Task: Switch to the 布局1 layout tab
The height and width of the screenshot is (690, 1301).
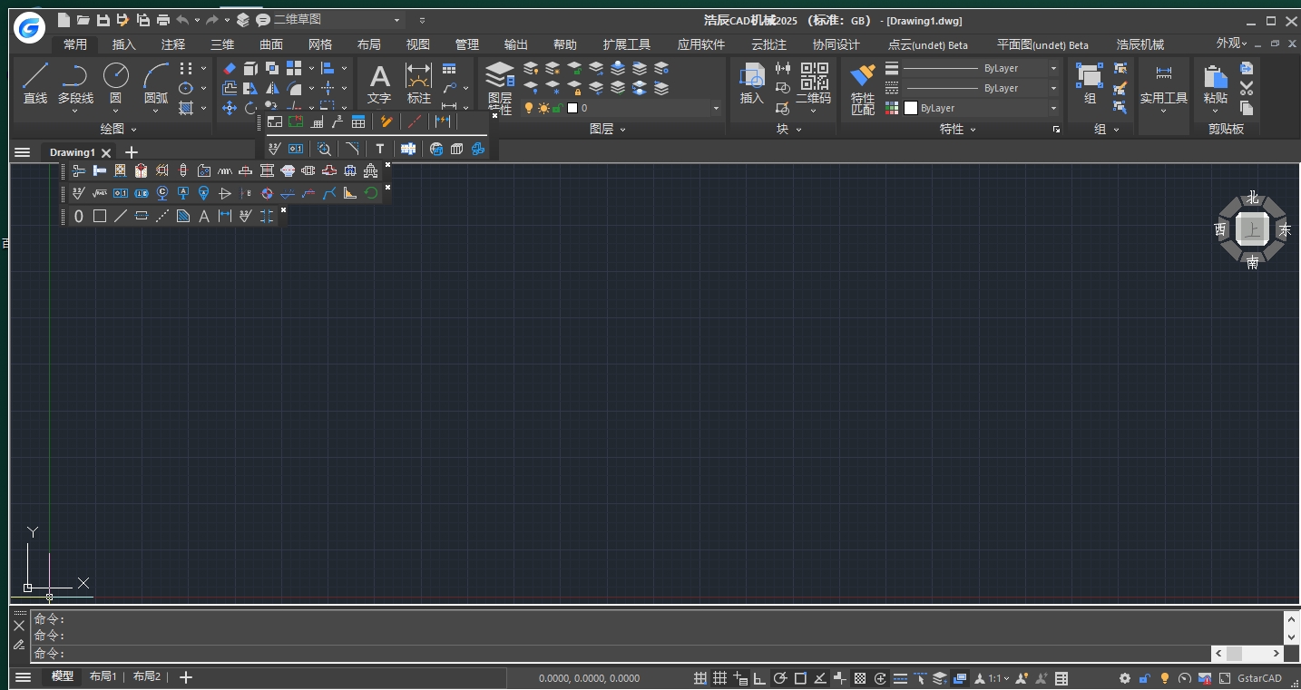Action: (103, 677)
